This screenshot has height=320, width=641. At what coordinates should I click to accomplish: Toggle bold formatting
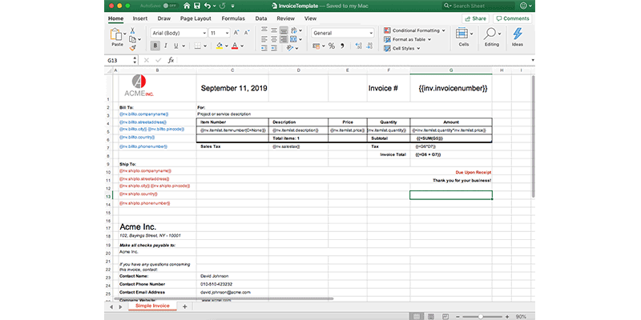pyautogui.click(x=155, y=46)
